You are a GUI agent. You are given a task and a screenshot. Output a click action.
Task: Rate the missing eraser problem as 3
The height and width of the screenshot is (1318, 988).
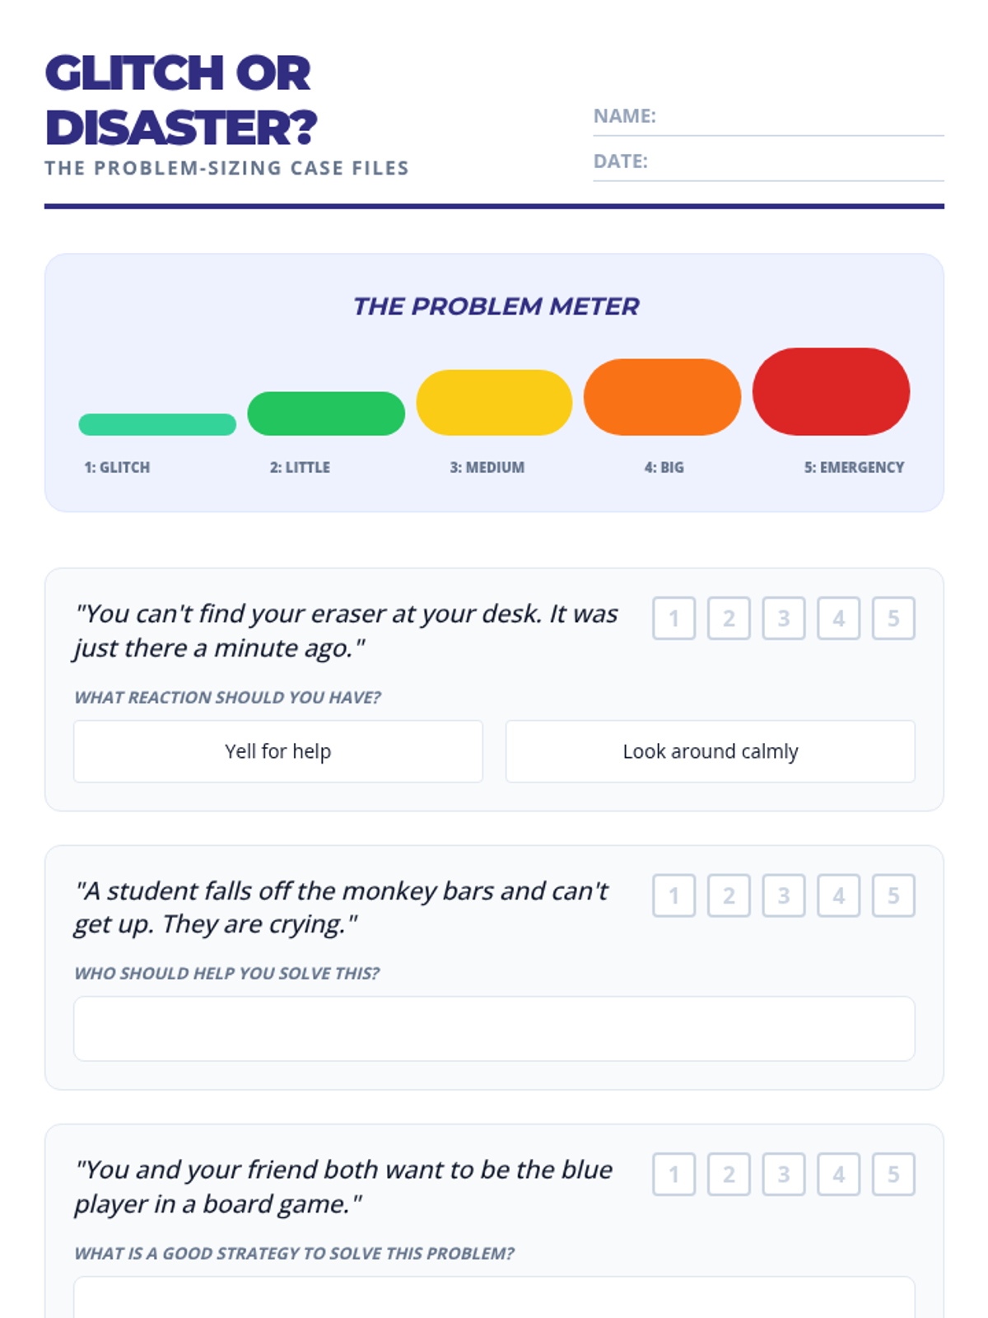[784, 619]
